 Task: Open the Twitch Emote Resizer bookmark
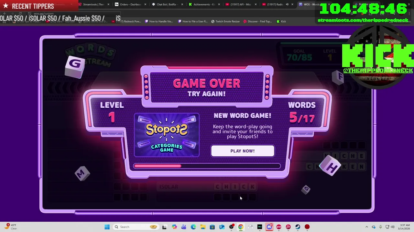point(225,22)
